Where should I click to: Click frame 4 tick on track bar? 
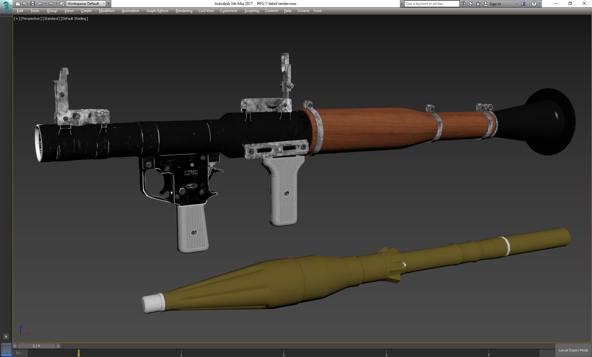pos(489,353)
